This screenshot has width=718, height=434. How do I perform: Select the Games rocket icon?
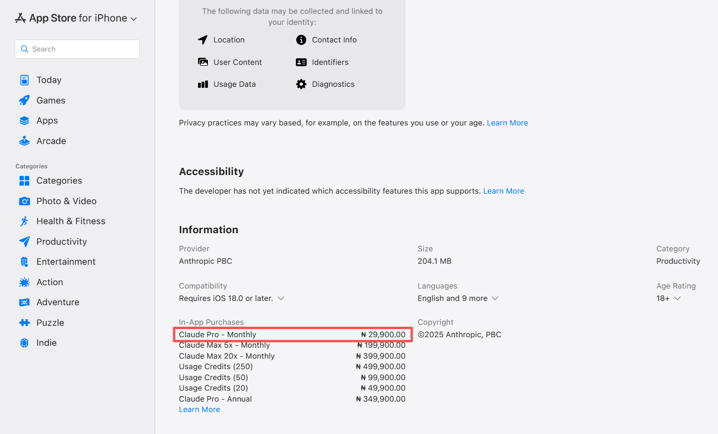tap(24, 101)
